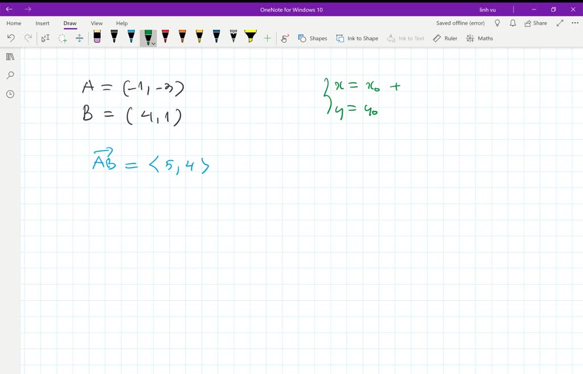Open the Shapes tool
Viewport: 583px width, 374px height.
click(x=311, y=38)
